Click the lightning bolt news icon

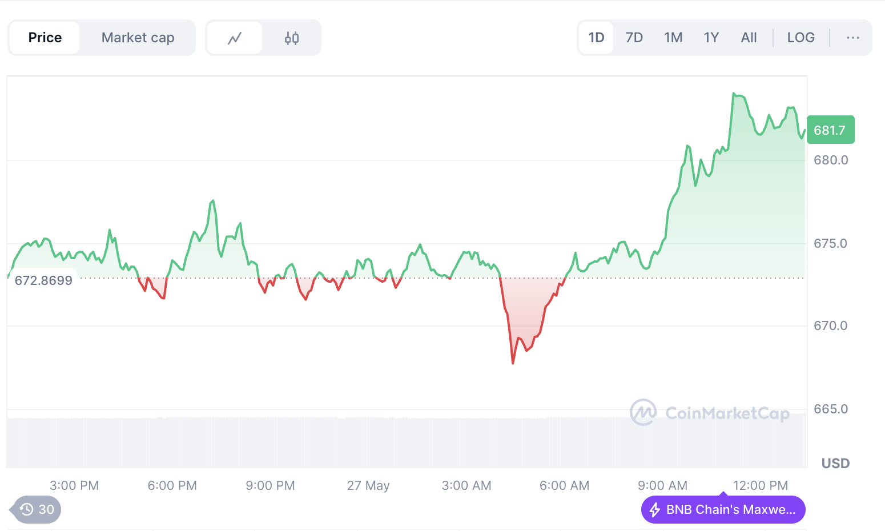tap(655, 510)
